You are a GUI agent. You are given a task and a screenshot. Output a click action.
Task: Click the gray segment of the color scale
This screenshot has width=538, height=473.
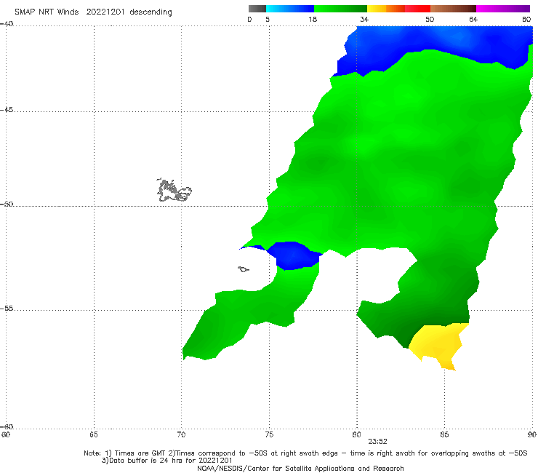tap(257, 9)
